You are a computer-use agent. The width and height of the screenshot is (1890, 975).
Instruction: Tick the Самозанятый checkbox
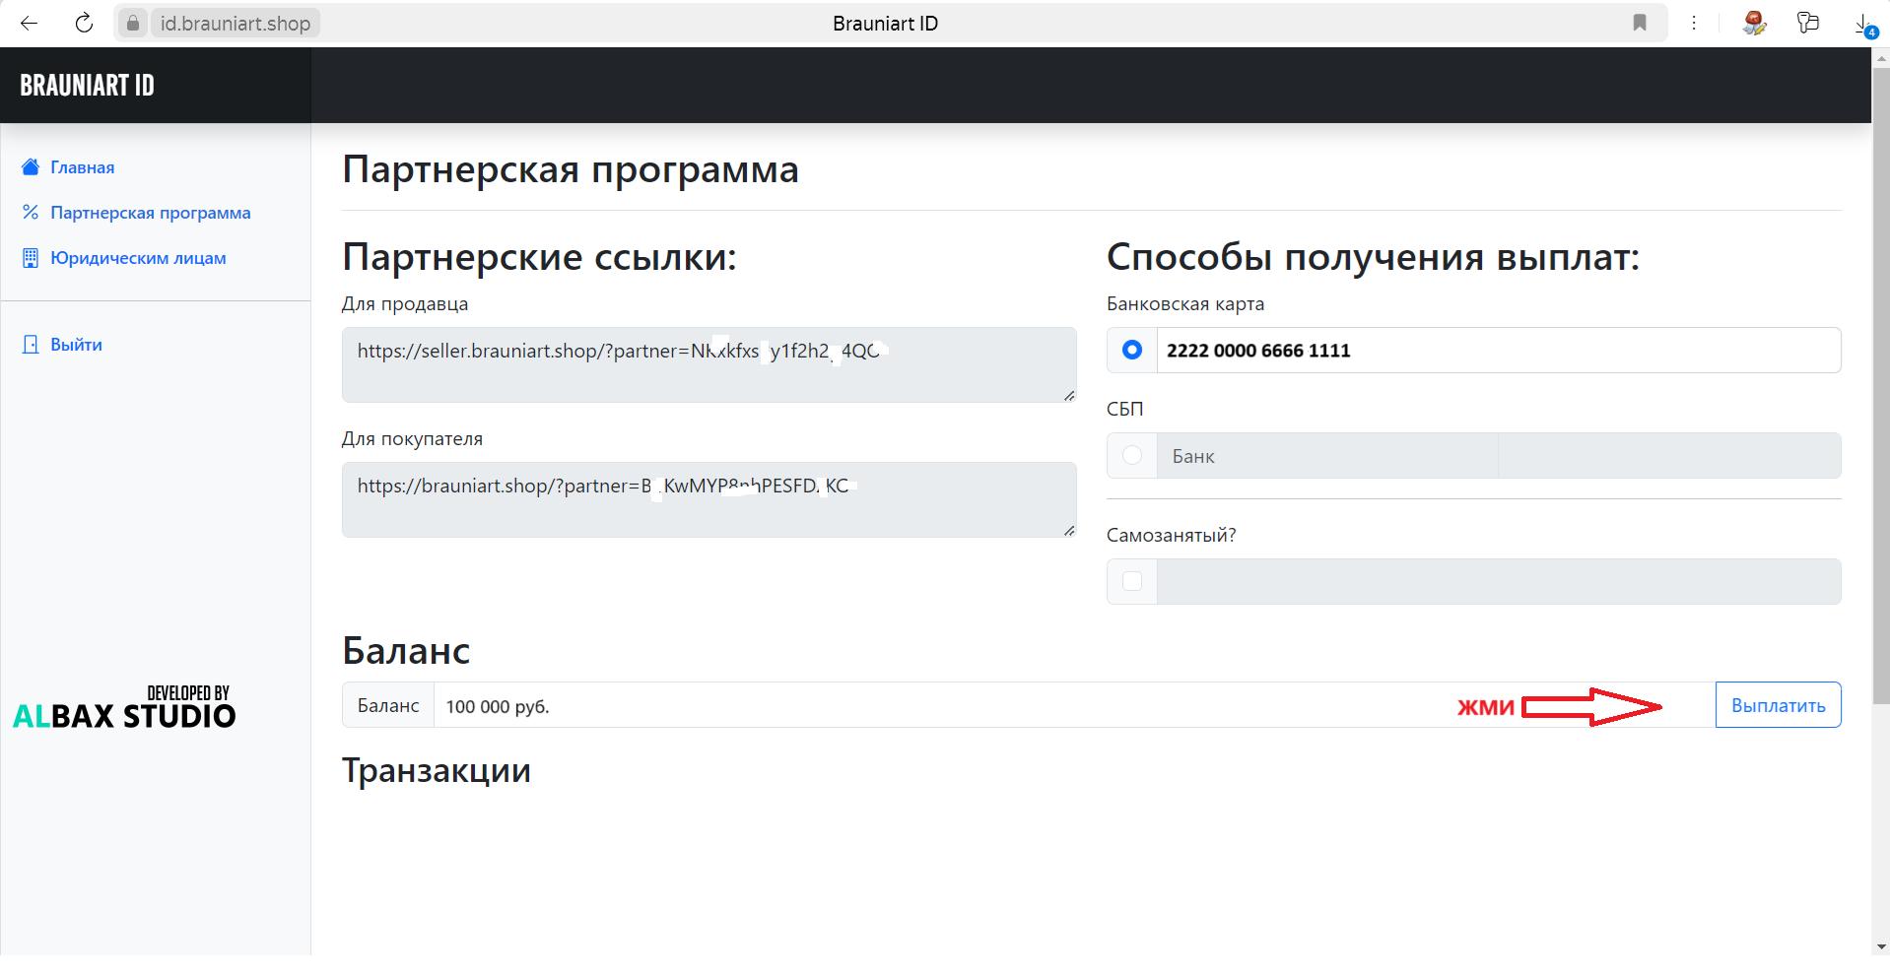click(x=1132, y=581)
